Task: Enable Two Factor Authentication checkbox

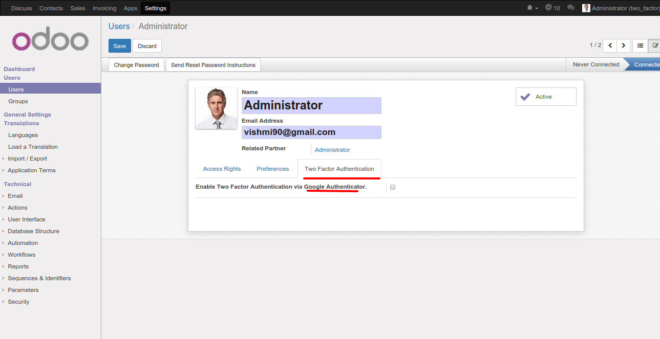Action: 393,187
